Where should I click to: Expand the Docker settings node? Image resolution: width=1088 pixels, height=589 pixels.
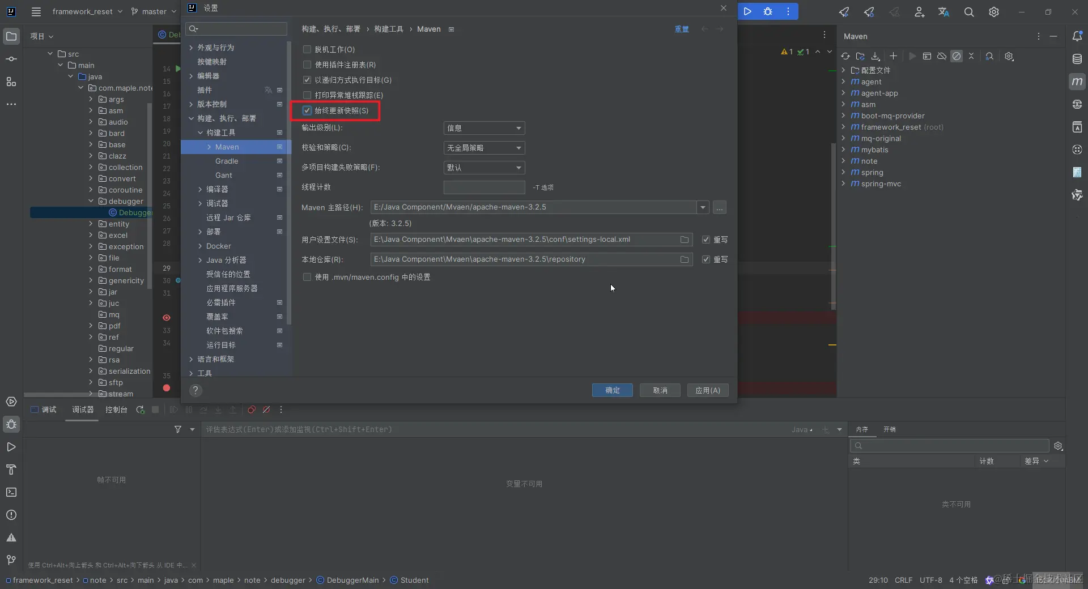pyautogui.click(x=200, y=246)
